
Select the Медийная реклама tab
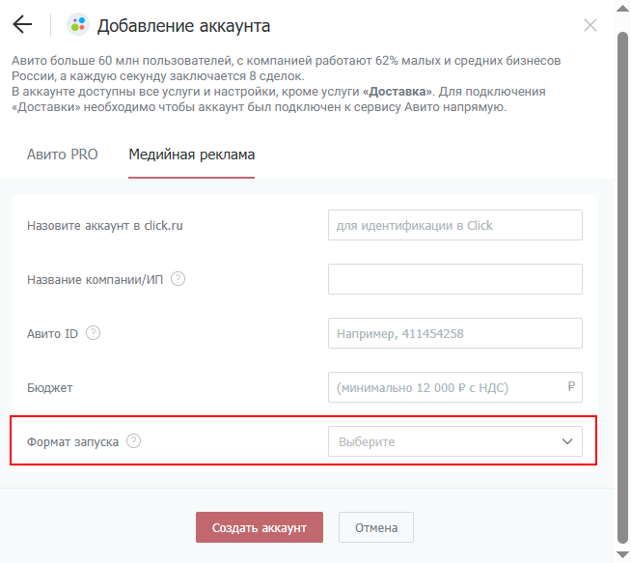(191, 155)
